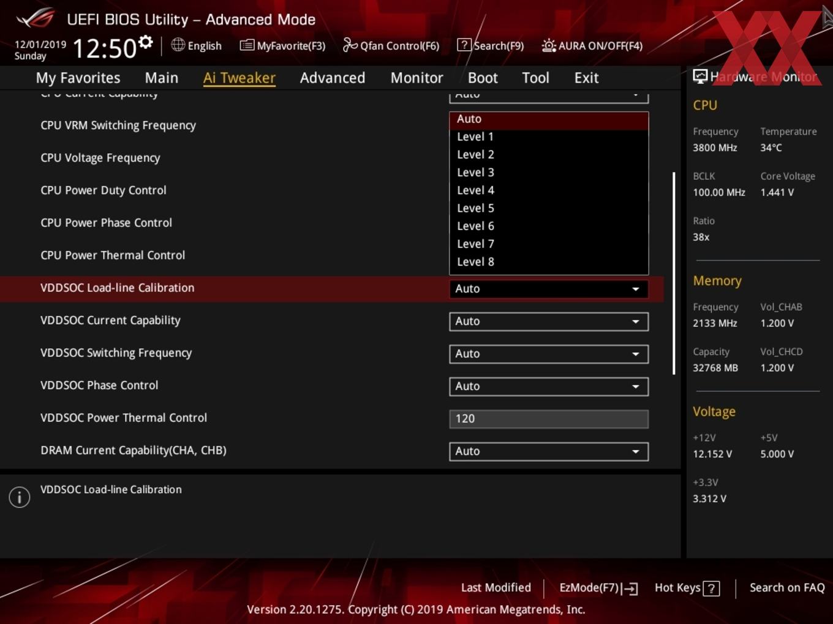Switch to EzMode(F7)
This screenshot has width=833, height=624.
(x=598, y=588)
